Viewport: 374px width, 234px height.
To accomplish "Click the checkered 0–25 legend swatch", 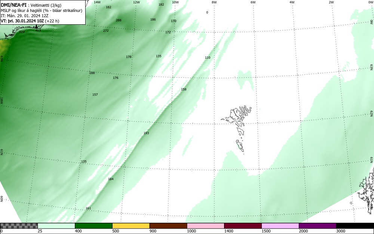I will (19, 226).
